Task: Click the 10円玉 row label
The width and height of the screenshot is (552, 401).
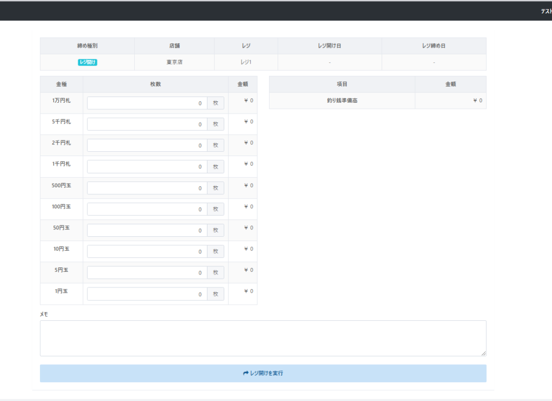Action: pos(61,249)
